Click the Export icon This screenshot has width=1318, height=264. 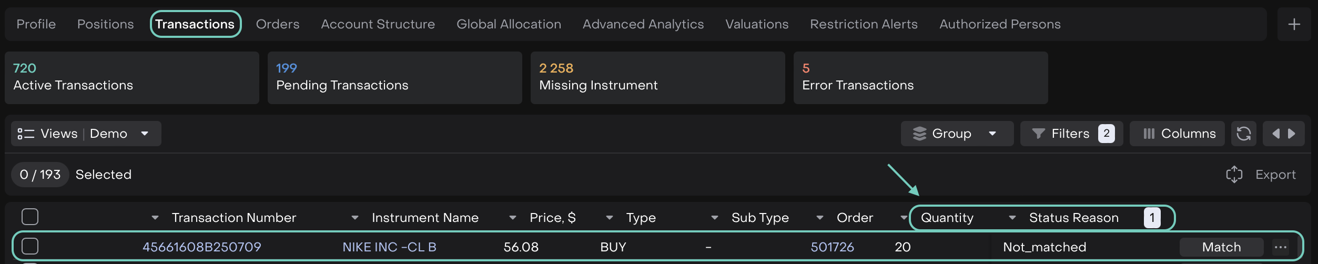click(1234, 175)
